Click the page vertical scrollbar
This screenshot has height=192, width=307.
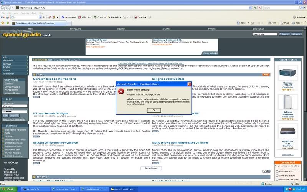point(305,104)
